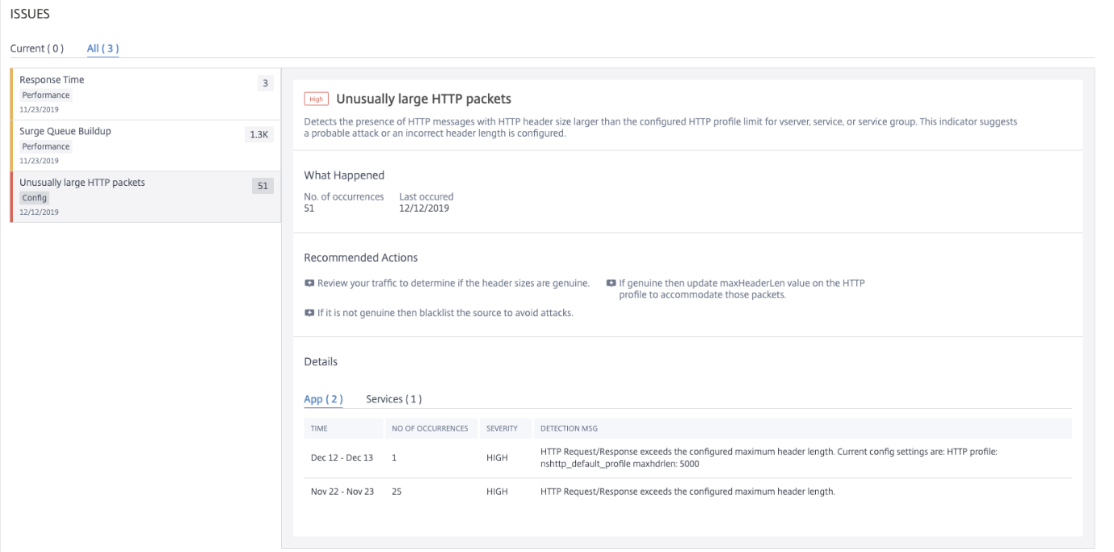Screen dimensions: 1114x552
Task: Click the "Last occured" date 12/12/2019
Action: 424,209
